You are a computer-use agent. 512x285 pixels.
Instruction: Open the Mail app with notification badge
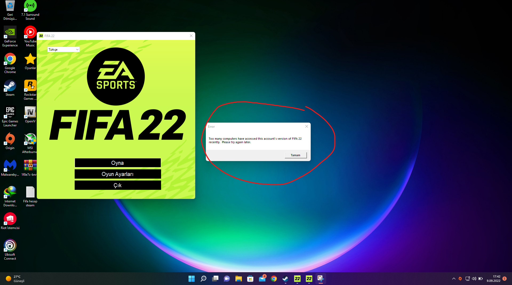[262, 279]
